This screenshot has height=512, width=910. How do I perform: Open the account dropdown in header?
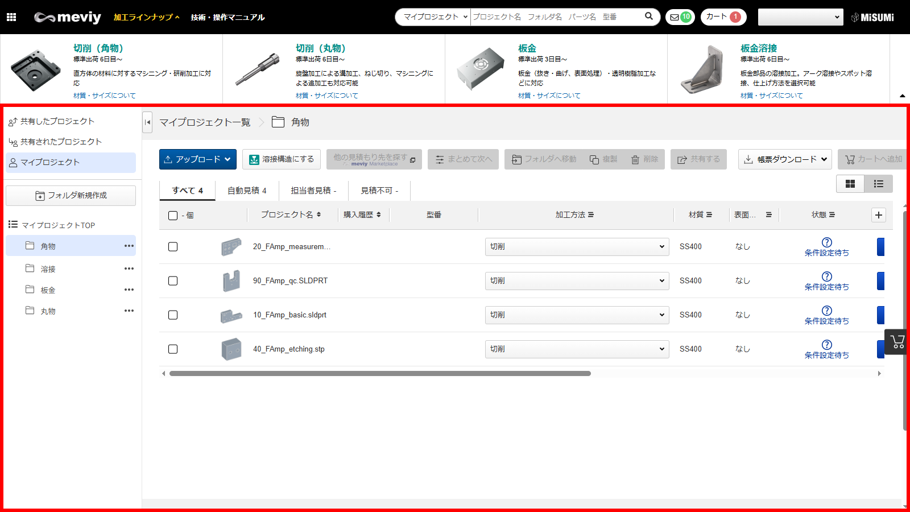[x=800, y=17]
